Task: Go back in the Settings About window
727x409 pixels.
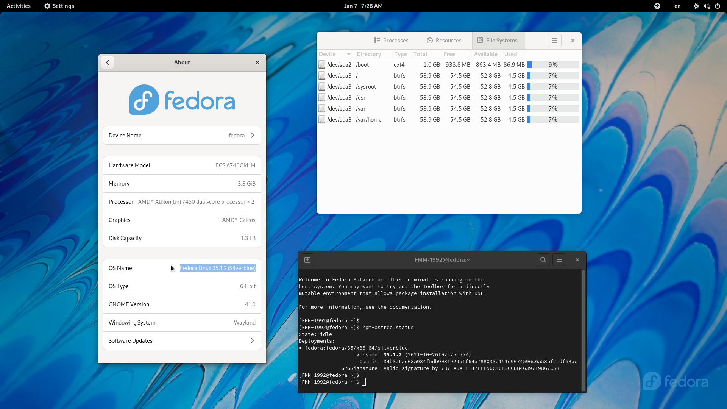Action: coord(108,62)
